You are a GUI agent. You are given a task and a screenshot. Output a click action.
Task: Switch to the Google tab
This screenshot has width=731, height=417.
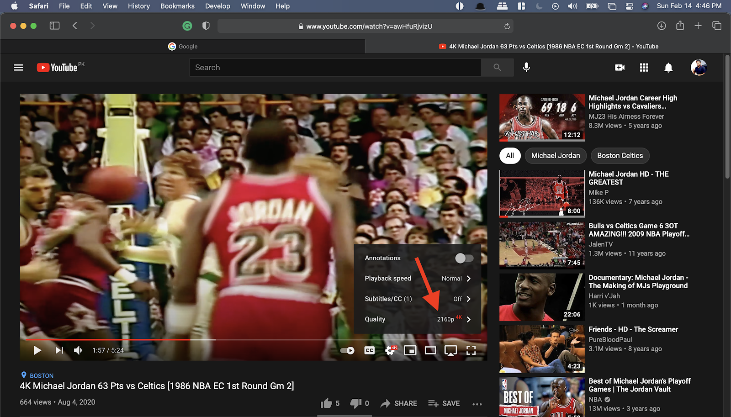(x=183, y=47)
